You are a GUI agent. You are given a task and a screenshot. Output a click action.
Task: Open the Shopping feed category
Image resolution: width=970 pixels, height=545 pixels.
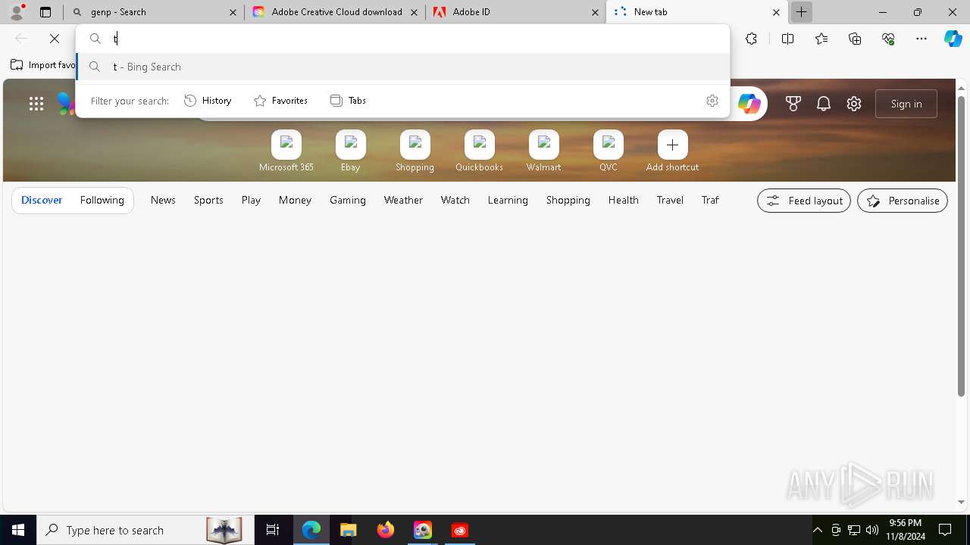568,200
